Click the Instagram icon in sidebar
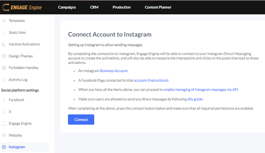This screenshot has width=265, height=153. coord(4,147)
